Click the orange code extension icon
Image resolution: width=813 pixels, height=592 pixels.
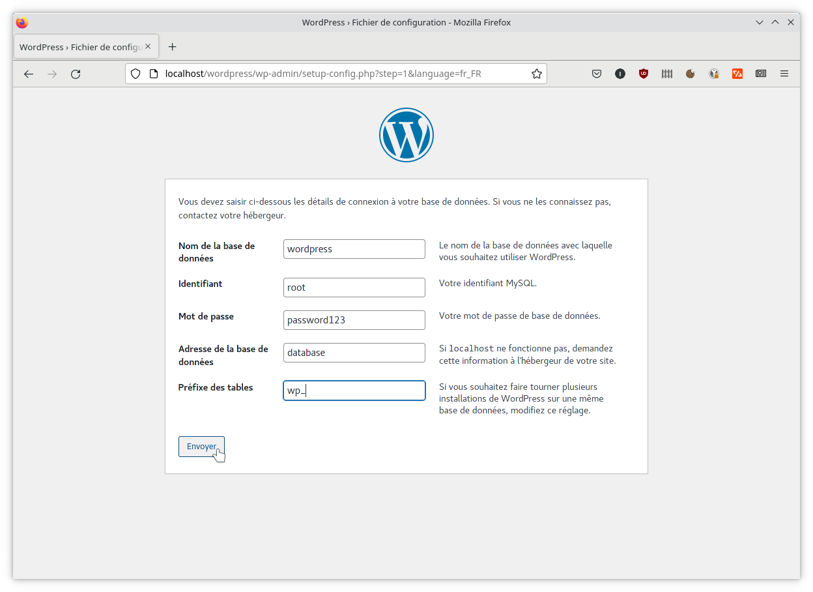click(x=737, y=74)
